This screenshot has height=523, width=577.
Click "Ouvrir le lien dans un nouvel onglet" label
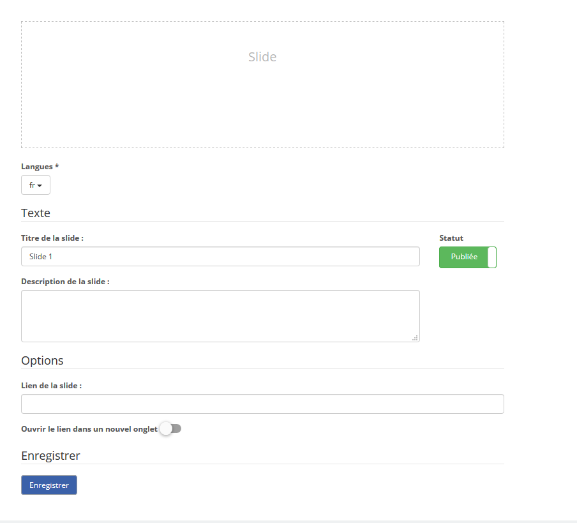[x=89, y=429]
